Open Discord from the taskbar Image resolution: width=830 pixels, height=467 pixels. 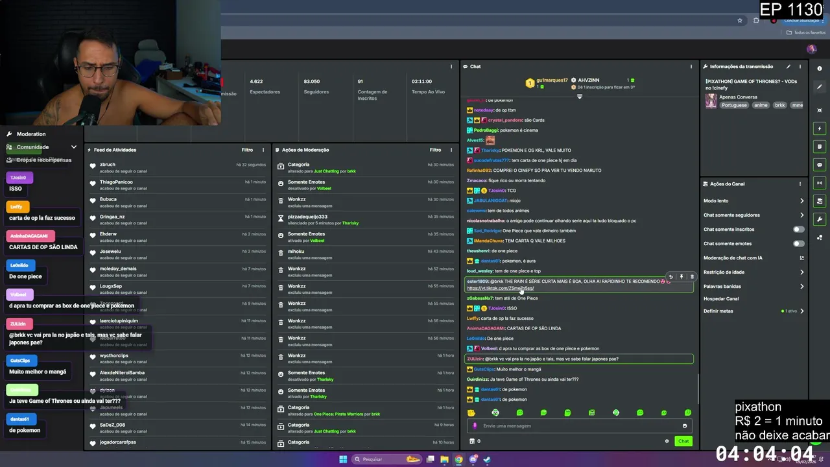pyautogui.click(x=473, y=459)
